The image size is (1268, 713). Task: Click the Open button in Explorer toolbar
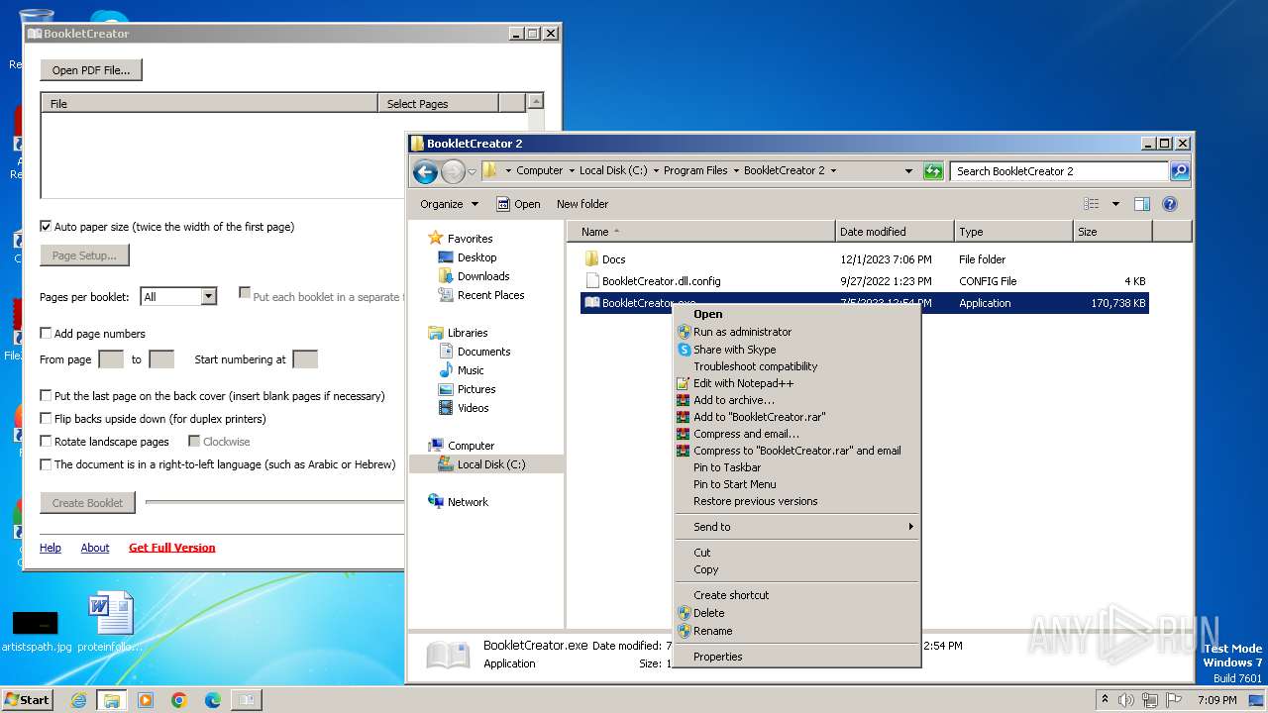[518, 204]
